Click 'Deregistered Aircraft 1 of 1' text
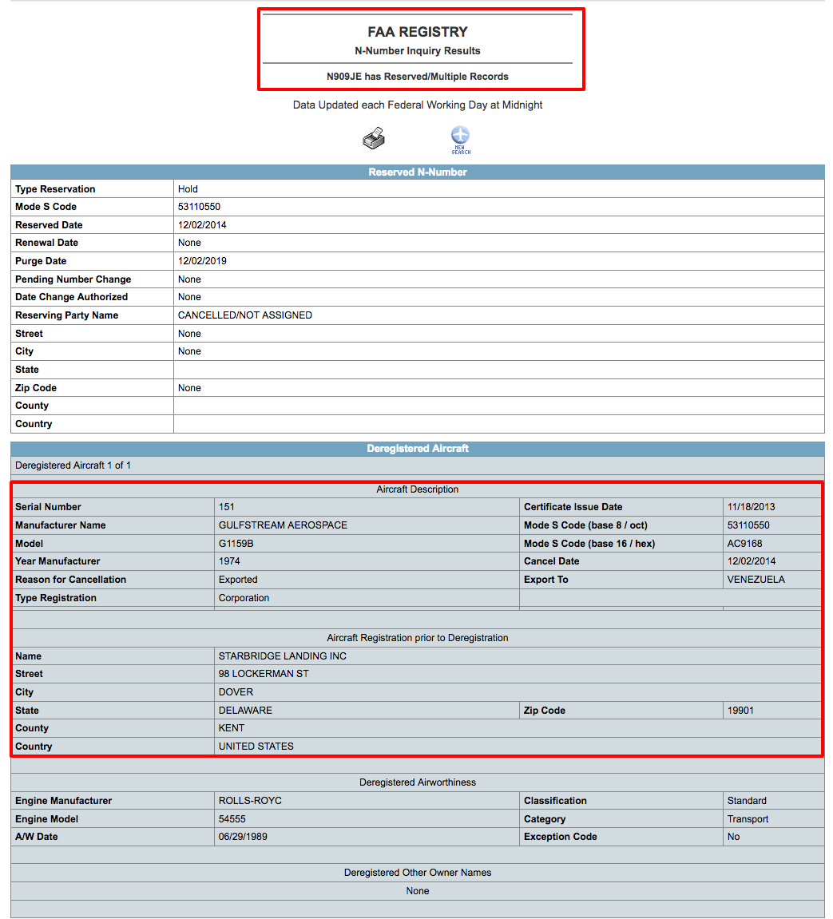 coord(73,465)
